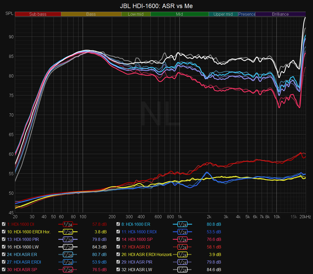
Task: Click the graph title JBL HDI-1600: ASR vs Me
Action: coord(156,6)
